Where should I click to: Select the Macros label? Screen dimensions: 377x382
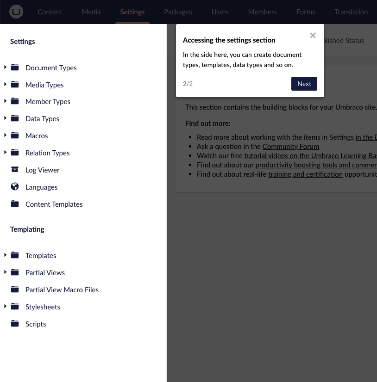37,136
